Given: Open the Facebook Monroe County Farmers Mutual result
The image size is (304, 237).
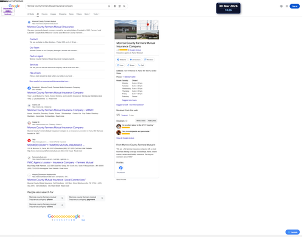Looking at the screenshot, I should pos(55,92).
